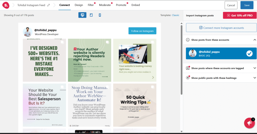Click 'Showing 9 out of 176 posts' text
The width and height of the screenshot is (257, 134).
click(19, 15)
